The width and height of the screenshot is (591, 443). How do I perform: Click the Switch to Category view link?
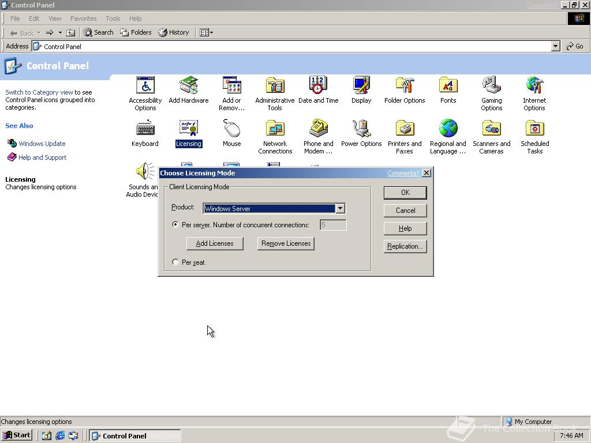[x=39, y=92]
